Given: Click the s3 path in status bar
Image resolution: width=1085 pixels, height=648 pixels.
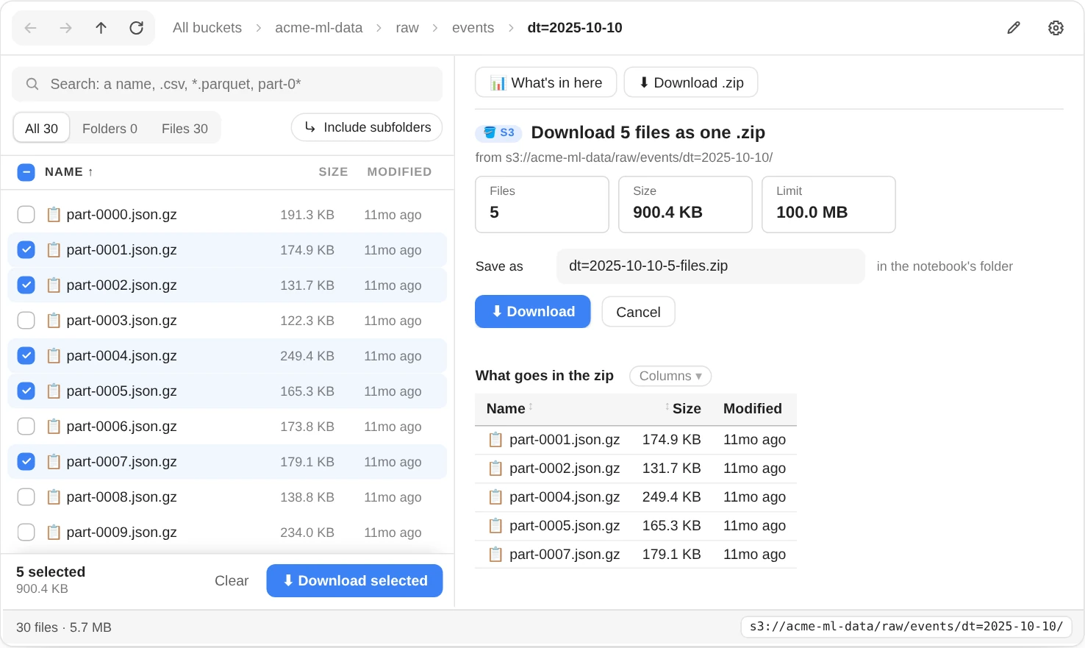Looking at the screenshot, I should (x=906, y=627).
